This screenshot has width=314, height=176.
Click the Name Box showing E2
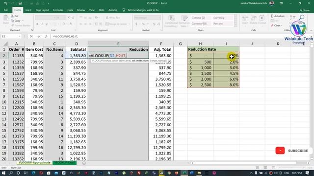pyautogui.click(x=10, y=37)
